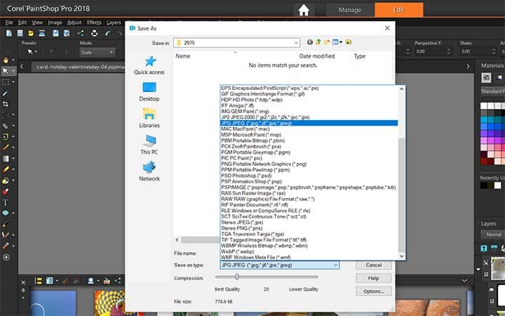The image size is (505, 316).
Task: Click the Cancel button
Action: click(x=374, y=265)
